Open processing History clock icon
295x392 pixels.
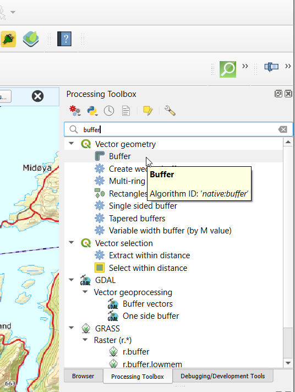point(109,111)
